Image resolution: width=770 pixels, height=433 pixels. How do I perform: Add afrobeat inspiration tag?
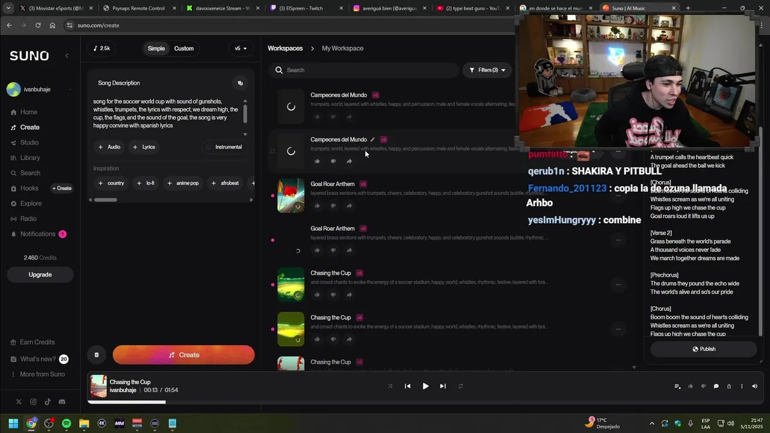(x=225, y=183)
